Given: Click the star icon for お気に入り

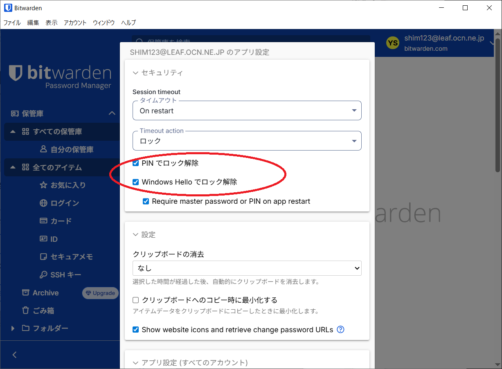Looking at the screenshot, I should (x=43, y=185).
